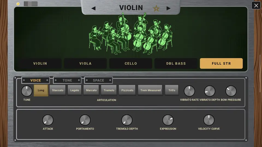Viewport: 262px width, 147px height.
Task: Enable the Pizzicato articulation
Action: coord(127,90)
